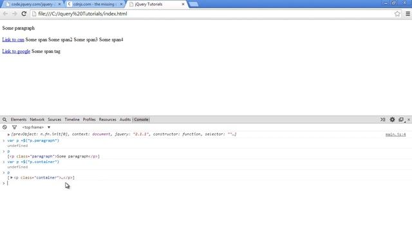
Task: Click the DevTools search magnifier icon
Action: 5,119
